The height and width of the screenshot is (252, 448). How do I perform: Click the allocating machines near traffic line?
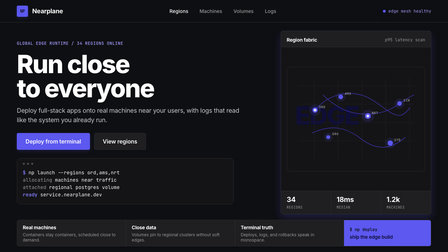pos(70,180)
